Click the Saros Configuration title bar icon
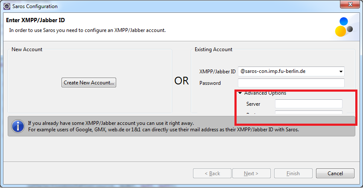This screenshot has height=188, width=363. pos(7,6)
